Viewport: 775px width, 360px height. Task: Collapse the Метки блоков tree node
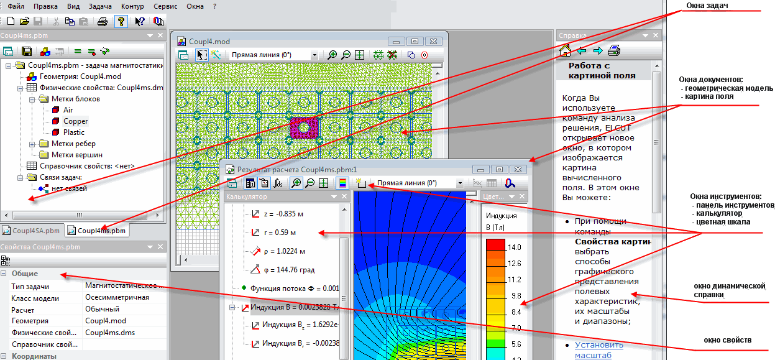pyautogui.click(x=31, y=99)
